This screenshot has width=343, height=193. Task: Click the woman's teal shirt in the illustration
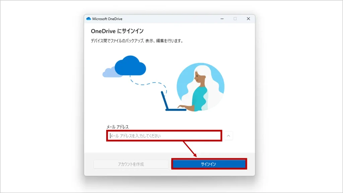coord(200,96)
